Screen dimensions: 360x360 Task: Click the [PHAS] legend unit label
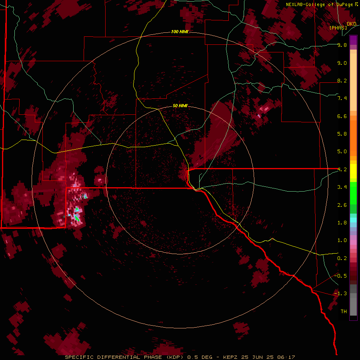(338, 28)
